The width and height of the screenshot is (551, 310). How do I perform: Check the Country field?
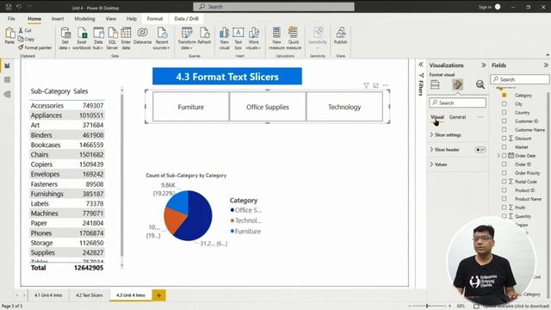coord(505,113)
